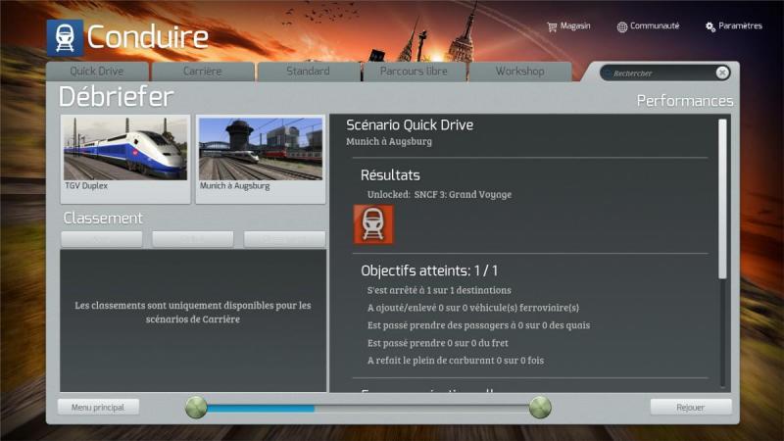Click the Rejouer button
The image size is (784, 441).
(x=691, y=407)
